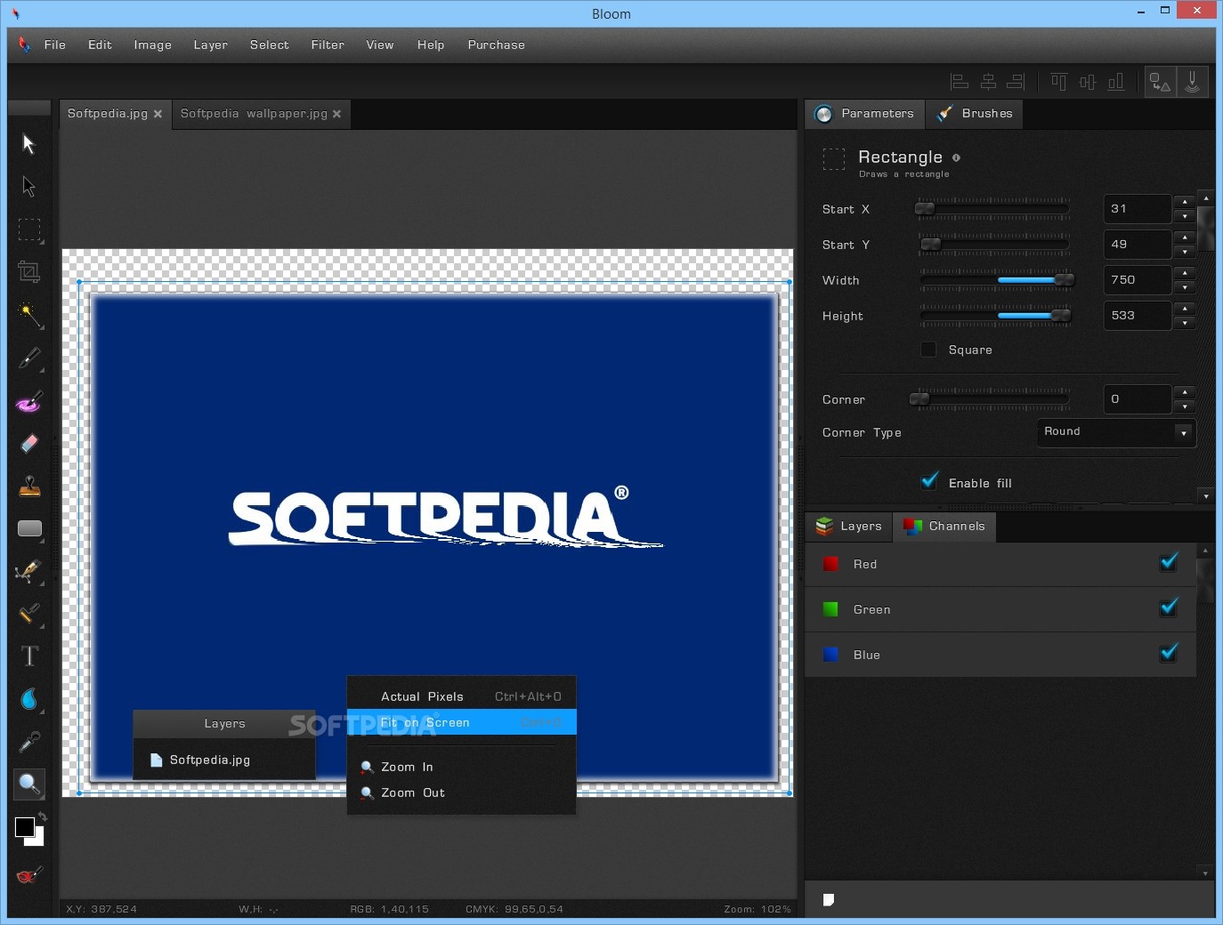Align vertical centers toolbar icon

point(1087,82)
